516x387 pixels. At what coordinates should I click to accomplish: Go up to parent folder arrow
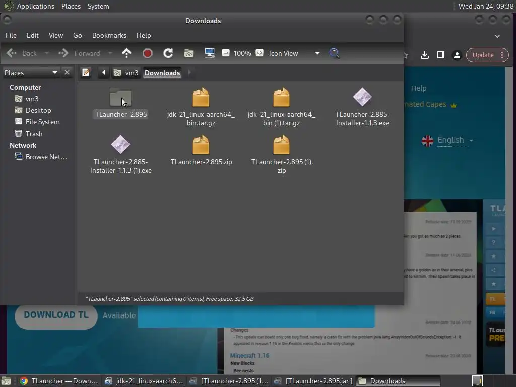(x=126, y=53)
